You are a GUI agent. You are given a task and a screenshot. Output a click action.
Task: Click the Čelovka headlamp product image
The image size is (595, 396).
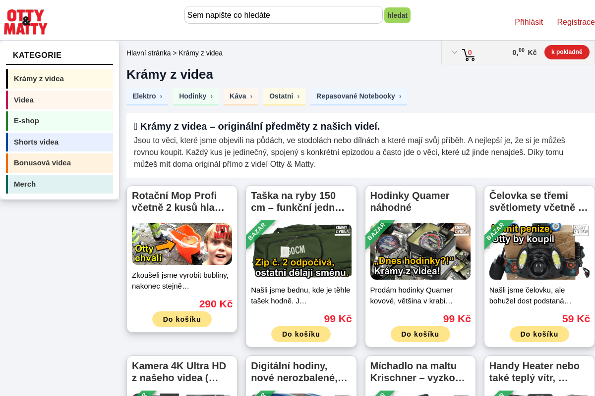(x=539, y=251)
